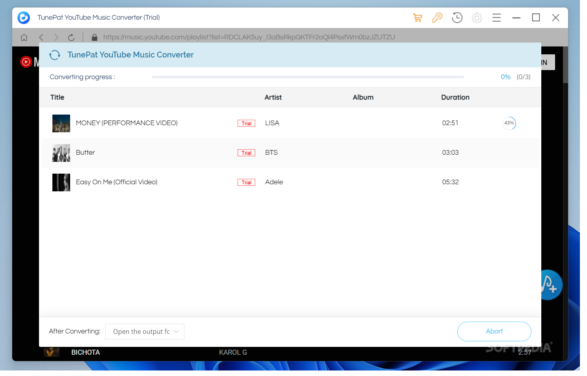Click duration 03:03
This screenshot has width=587, height=376.
(450, 152)
